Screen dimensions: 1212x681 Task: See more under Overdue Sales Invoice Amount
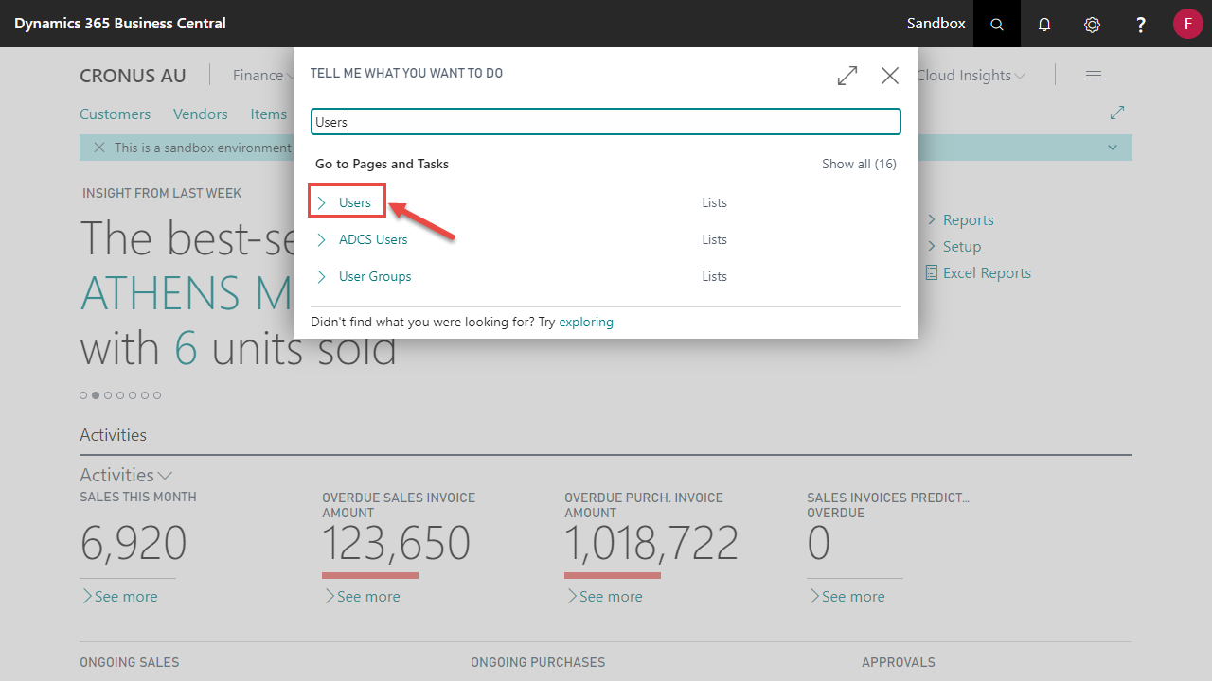point(362,596)
